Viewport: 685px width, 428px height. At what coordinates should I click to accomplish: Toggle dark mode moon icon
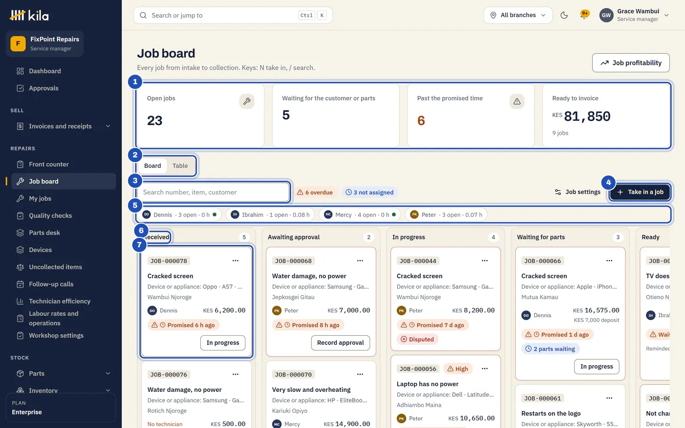564,15
